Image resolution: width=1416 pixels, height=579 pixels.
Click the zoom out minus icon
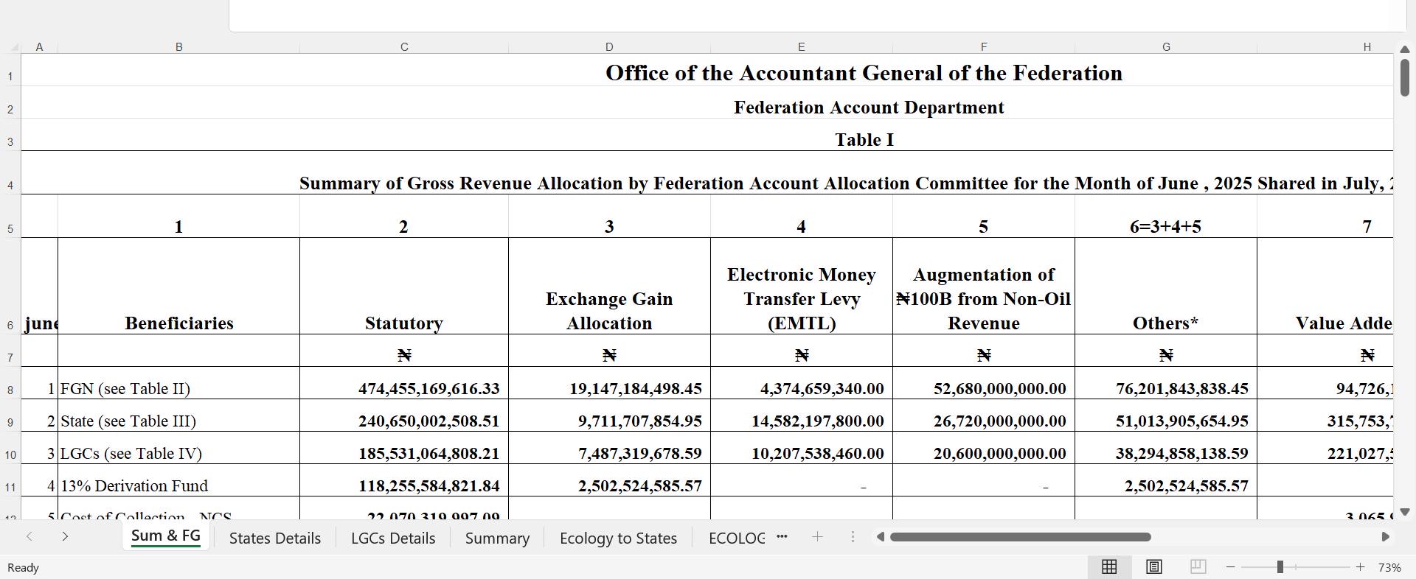tap(1230, 567)
